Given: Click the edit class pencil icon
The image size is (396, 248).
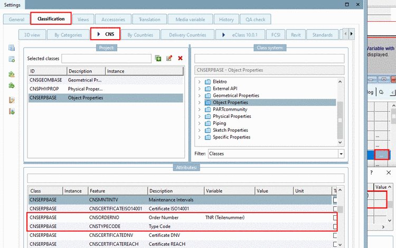Looking at the screenshot, I should [169, 58].
